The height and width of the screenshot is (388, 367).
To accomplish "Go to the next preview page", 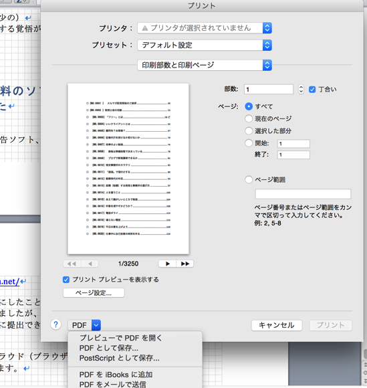I will [x=167, y=264].
